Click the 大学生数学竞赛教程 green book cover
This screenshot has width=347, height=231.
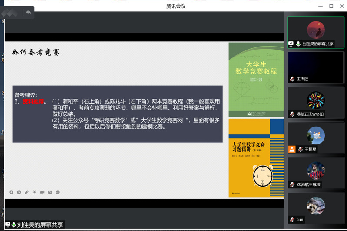tap(256, 79)
